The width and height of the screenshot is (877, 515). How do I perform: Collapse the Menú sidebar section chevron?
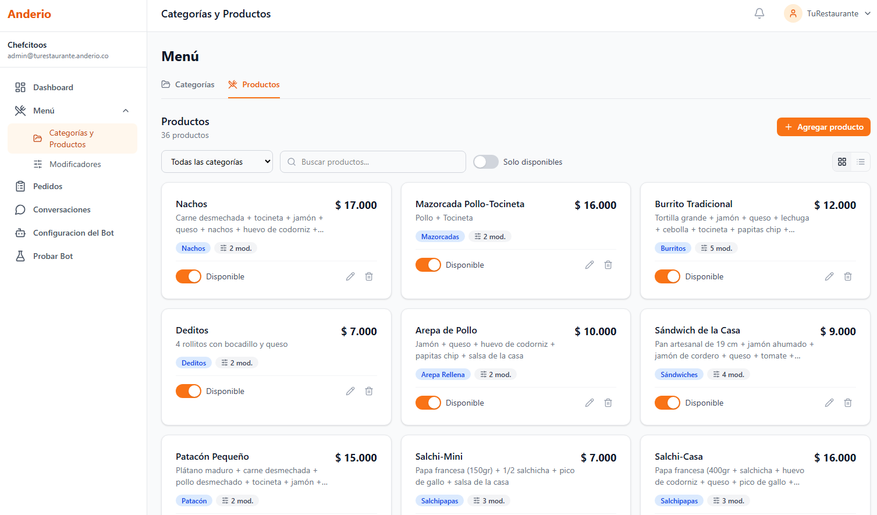pos(126,111)
